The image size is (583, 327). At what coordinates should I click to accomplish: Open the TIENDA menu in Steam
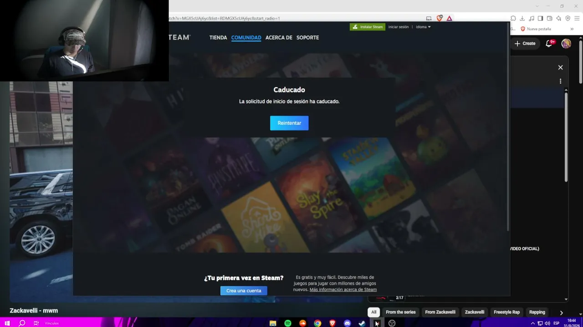tap(218, 38)
